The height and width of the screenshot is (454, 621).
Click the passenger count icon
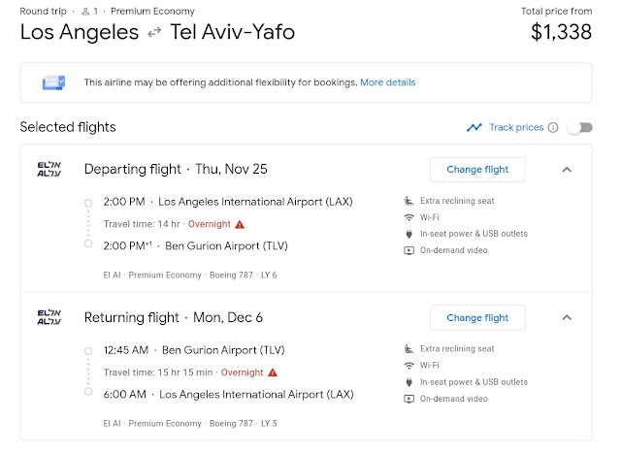[85, 12]
